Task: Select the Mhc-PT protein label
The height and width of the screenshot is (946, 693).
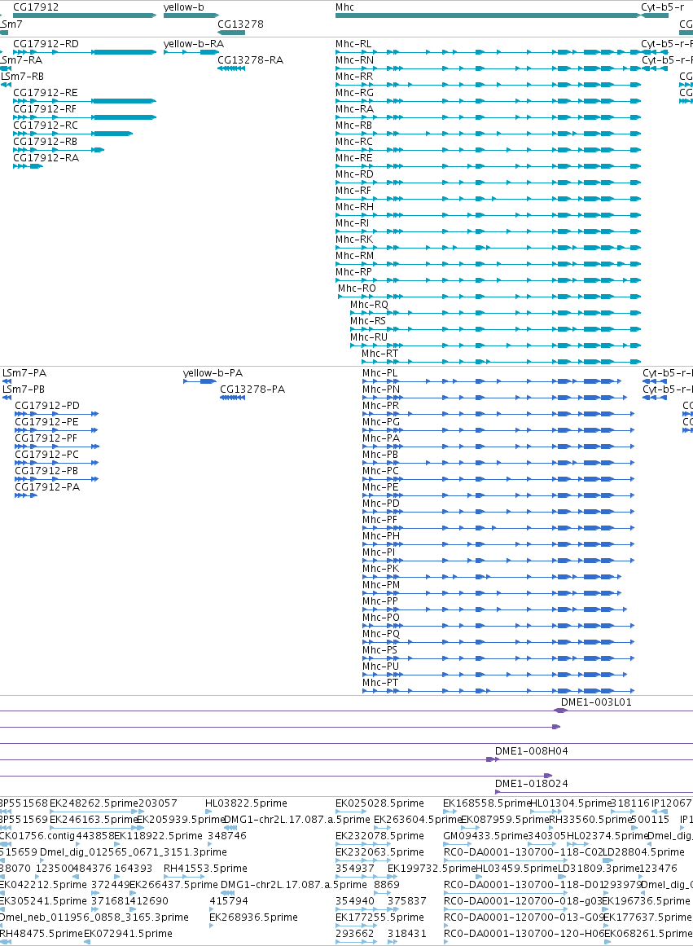Action: (x=380, y=683)
